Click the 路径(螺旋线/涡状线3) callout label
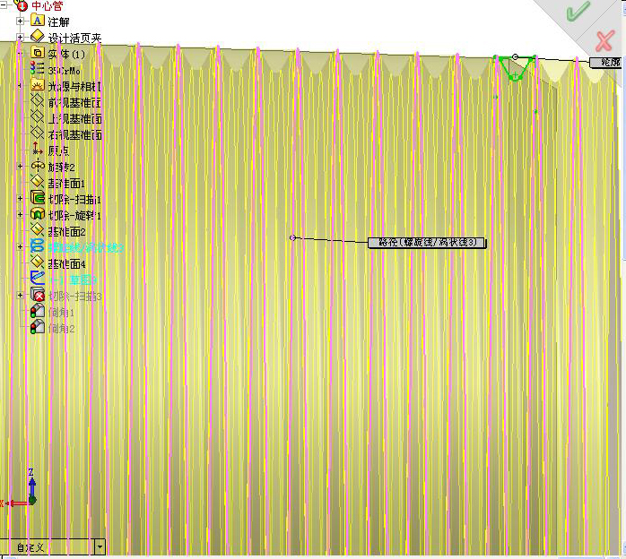Screen dimensions: 626x559 [427, 243]
